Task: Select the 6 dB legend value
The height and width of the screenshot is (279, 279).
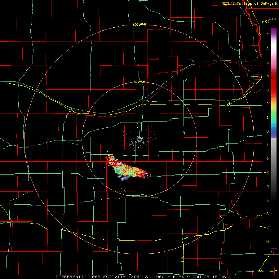Action: click(268, 49)
